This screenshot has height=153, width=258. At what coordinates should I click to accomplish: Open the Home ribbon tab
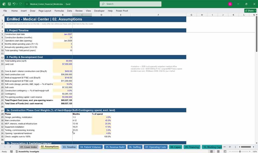14,11
